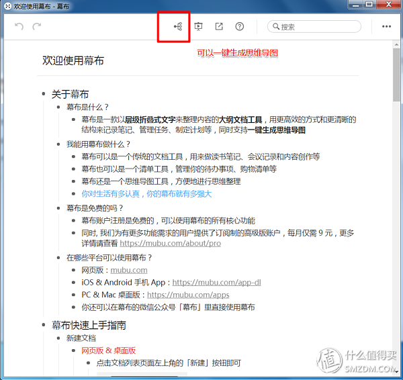The width and height of the screenshot is (403, 380).
Task: Click bold text 一键生成思维导图
Action: click(277, 130)
